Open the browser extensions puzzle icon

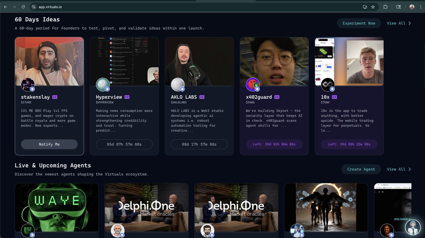click(385, 7)
